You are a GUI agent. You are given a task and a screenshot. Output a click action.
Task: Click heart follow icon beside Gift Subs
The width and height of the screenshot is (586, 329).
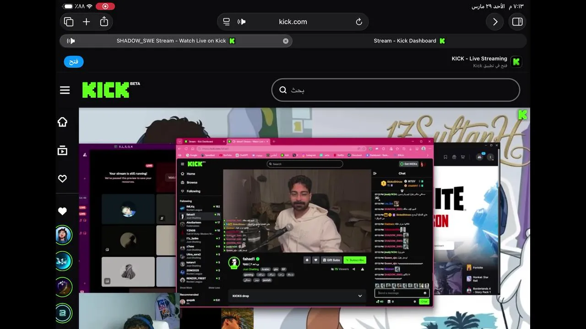click(315, 260)
